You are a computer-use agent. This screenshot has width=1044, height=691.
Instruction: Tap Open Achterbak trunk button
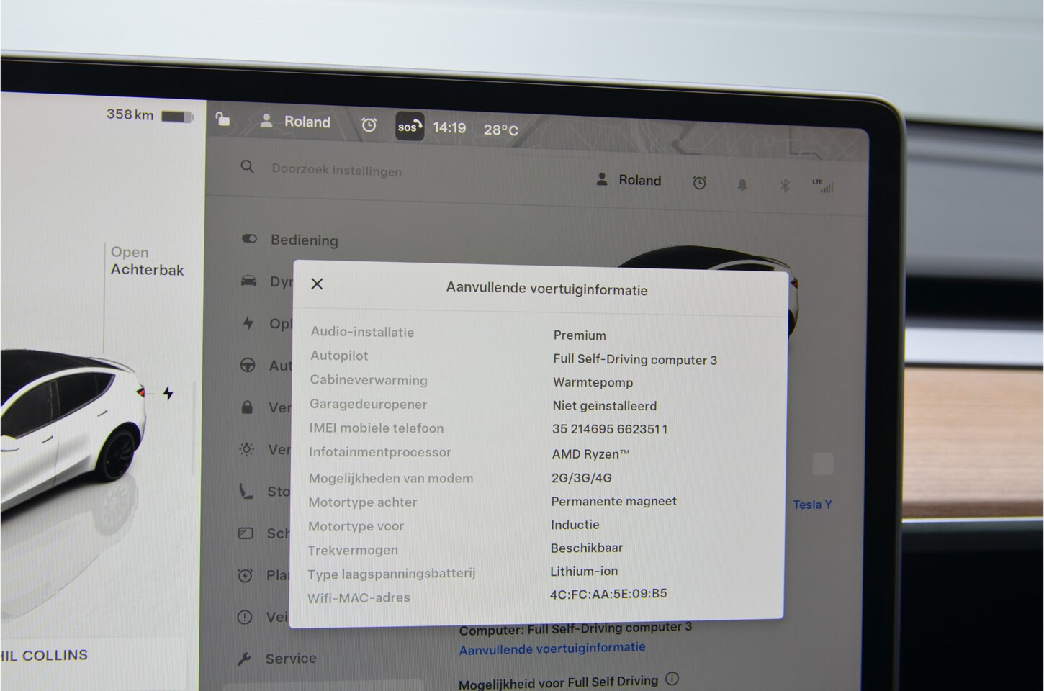click(147, 261)
